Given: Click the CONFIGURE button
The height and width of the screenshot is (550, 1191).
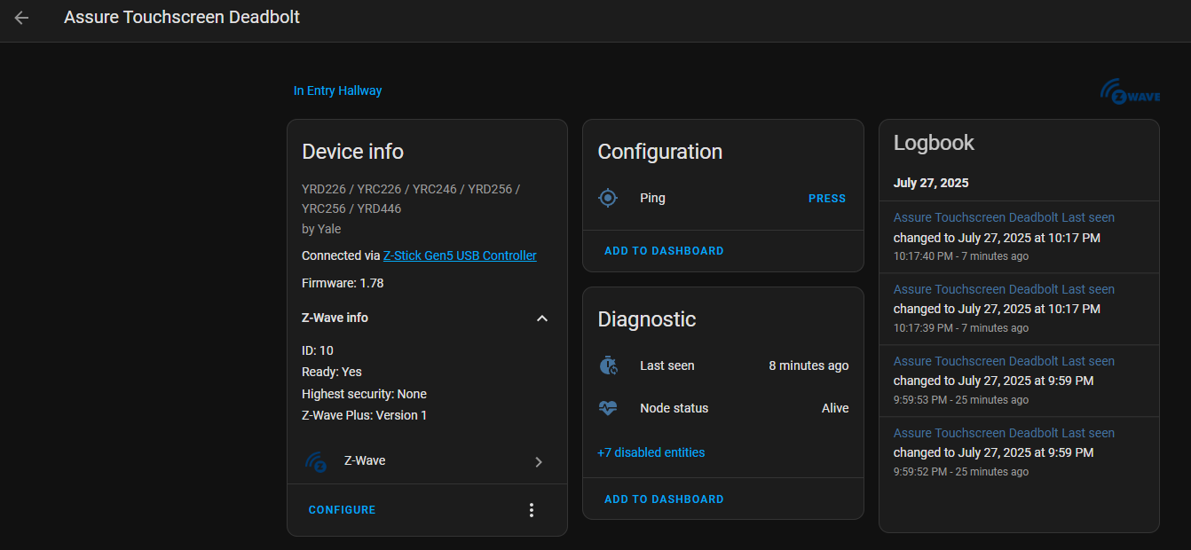Looking at the screenshot, I should (342, 510).
